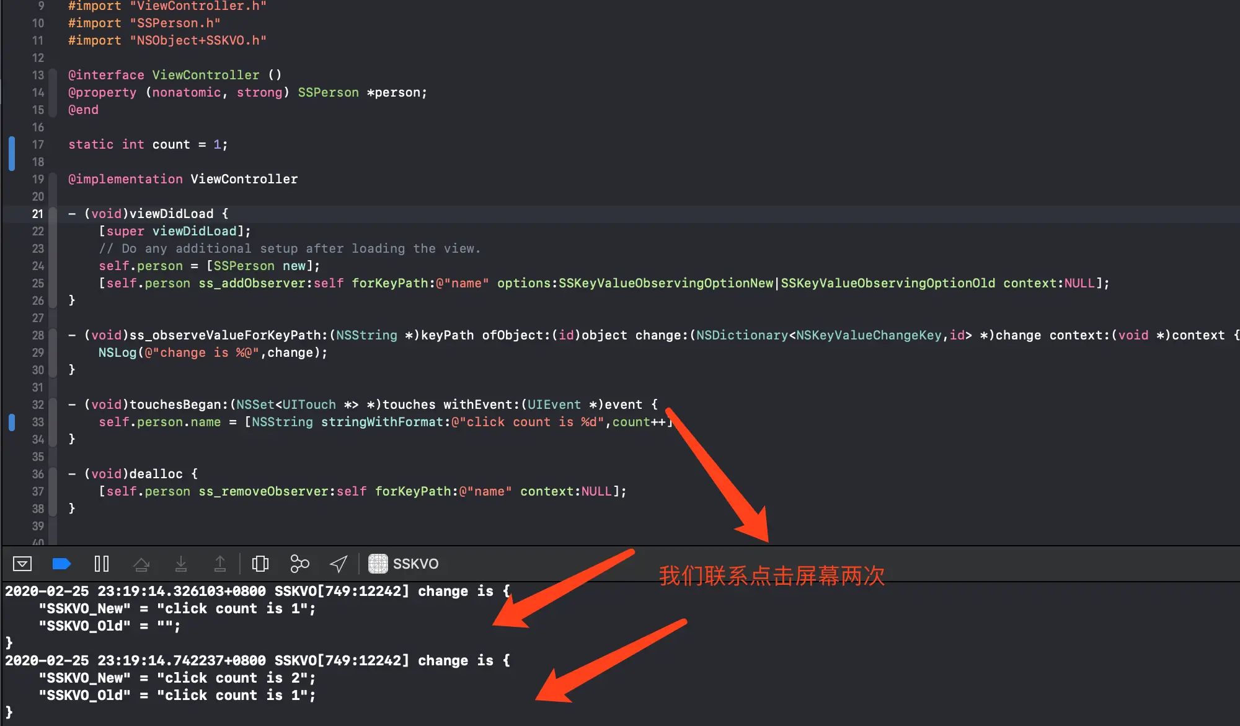Pause program execution in the debug bar
Viewport: 1240px width, 726px height.
102,564
